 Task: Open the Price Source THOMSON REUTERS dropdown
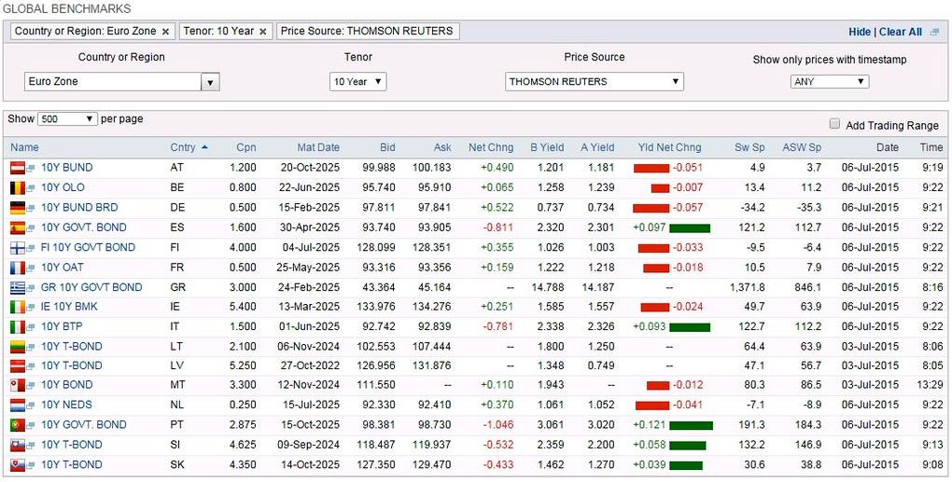594,82
